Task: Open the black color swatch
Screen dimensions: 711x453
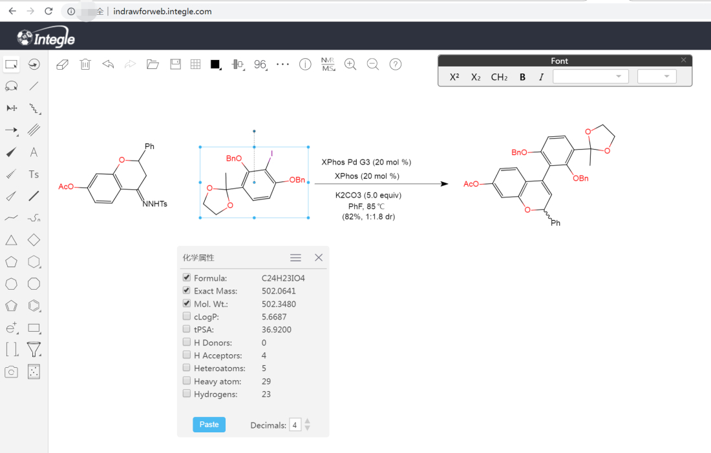Action: [215, 65]
